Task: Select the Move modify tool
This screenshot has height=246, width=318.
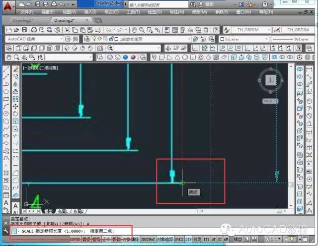Action: (15, 106)
